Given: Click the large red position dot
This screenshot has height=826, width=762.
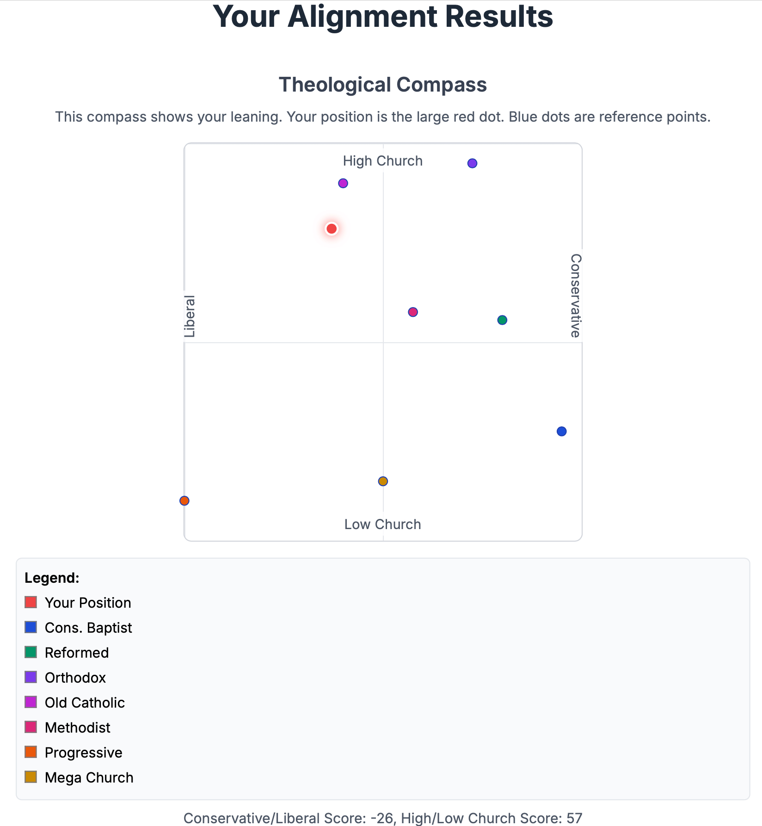Looking at the screenshot, I should [332, 228].
